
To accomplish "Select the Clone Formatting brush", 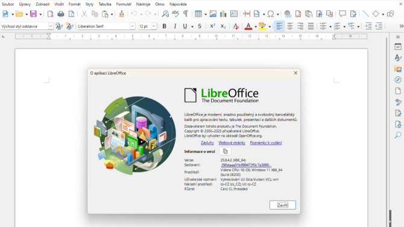I will [121, 14].
